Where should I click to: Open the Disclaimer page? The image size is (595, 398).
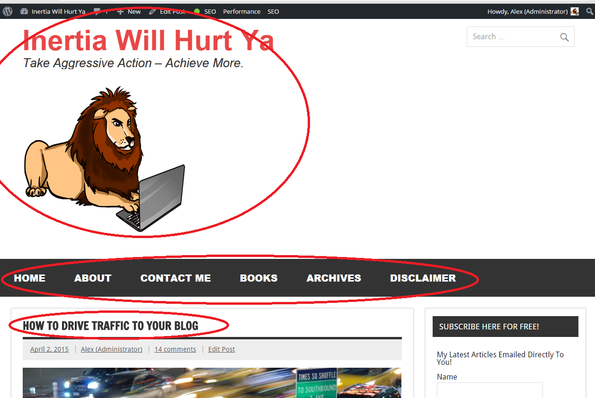pos(423,278)
